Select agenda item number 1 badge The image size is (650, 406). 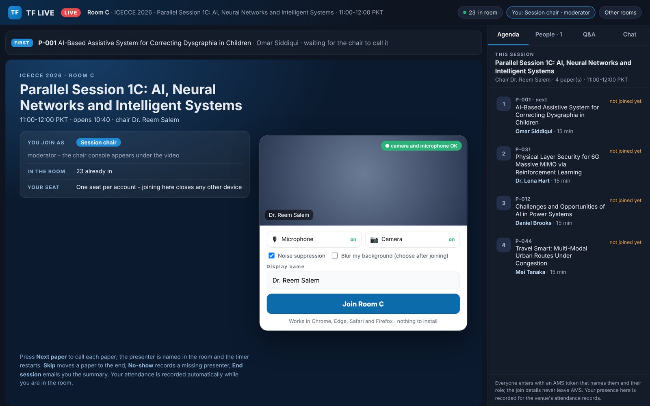(504, 104)
